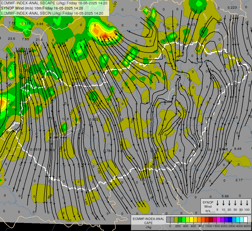This screenshot has height=231, width=252.
Task: Pick the white swatch in the CAPE legend
Action: point(245,219)
